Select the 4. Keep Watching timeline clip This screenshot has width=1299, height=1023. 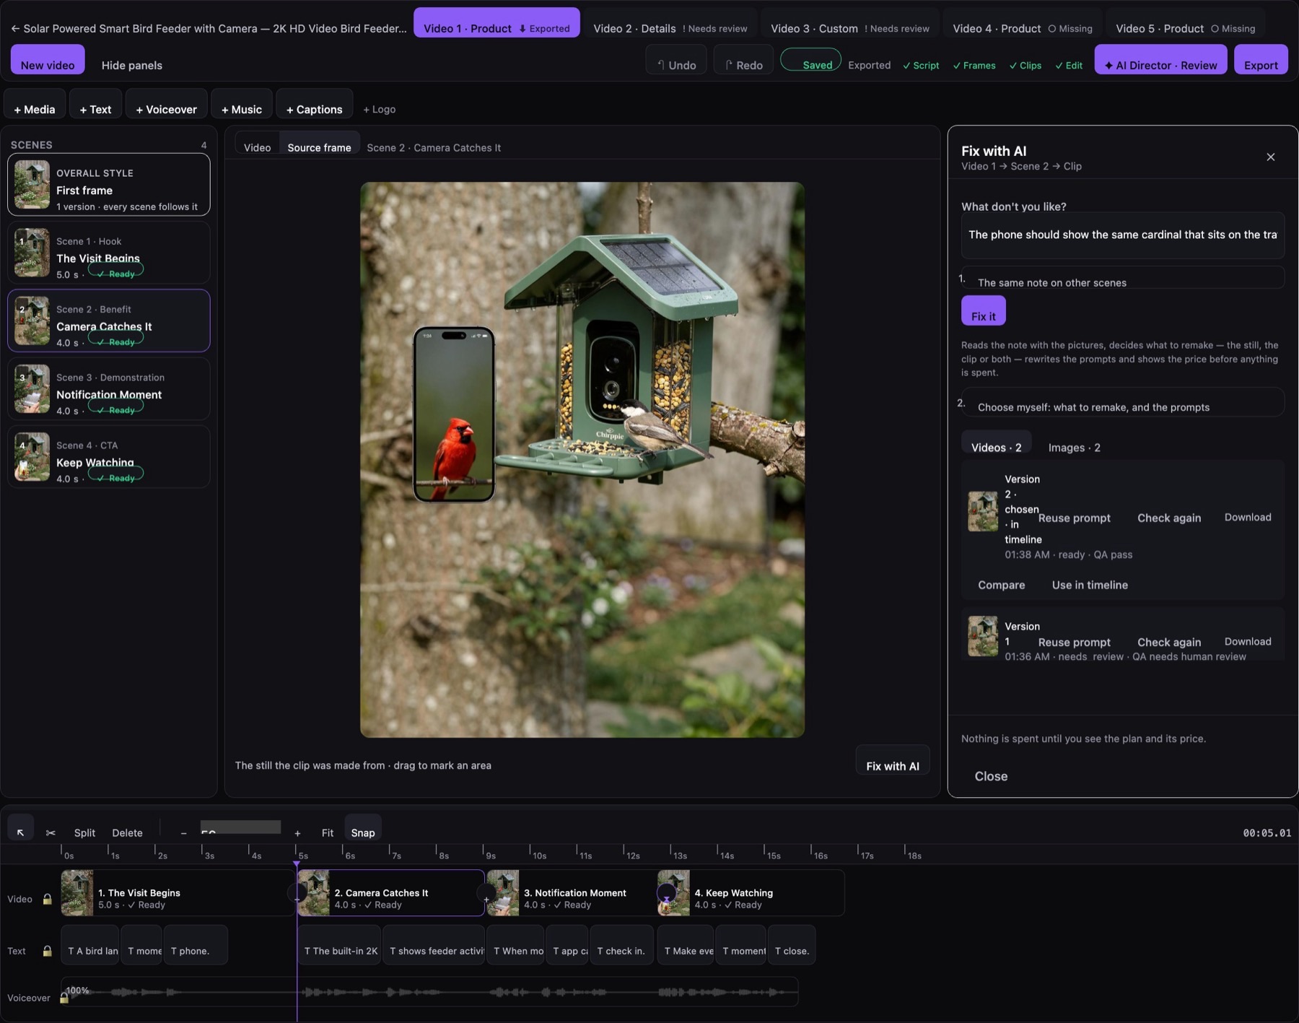click(751, 893)
